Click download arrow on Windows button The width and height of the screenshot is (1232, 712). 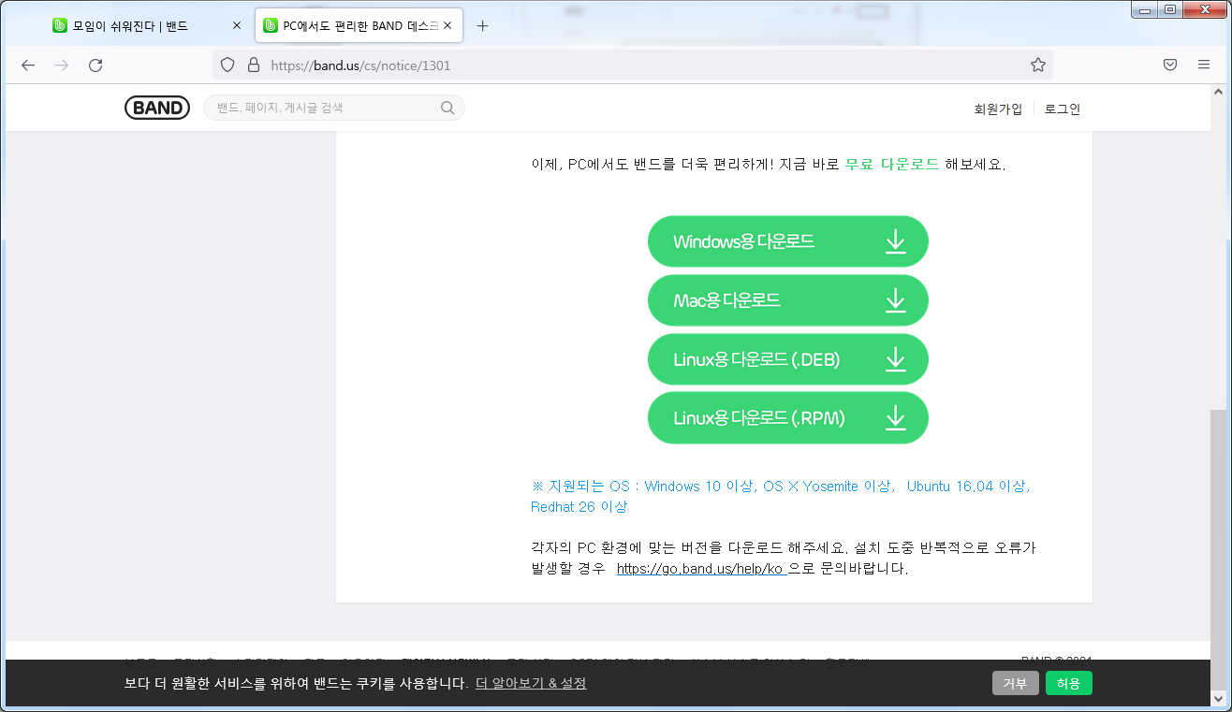(896, 241)
